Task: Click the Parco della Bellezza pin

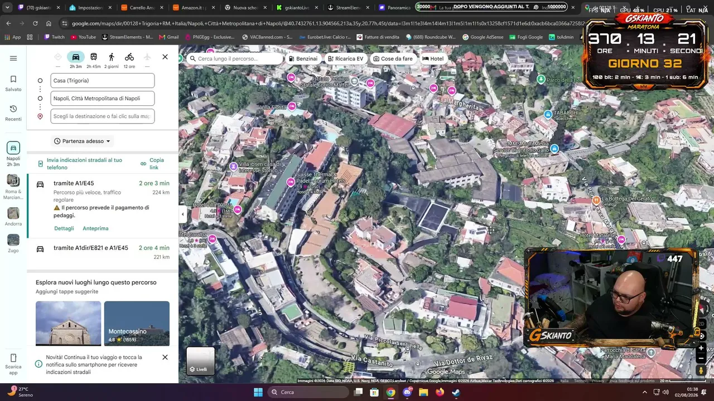Action: click(x=541, y=79)
